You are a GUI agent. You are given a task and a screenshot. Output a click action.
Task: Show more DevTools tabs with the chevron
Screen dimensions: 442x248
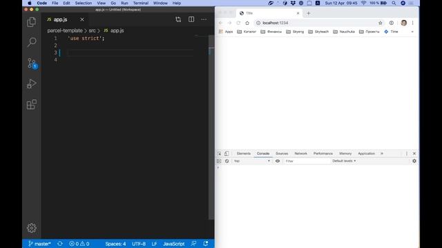coord(382,154)
